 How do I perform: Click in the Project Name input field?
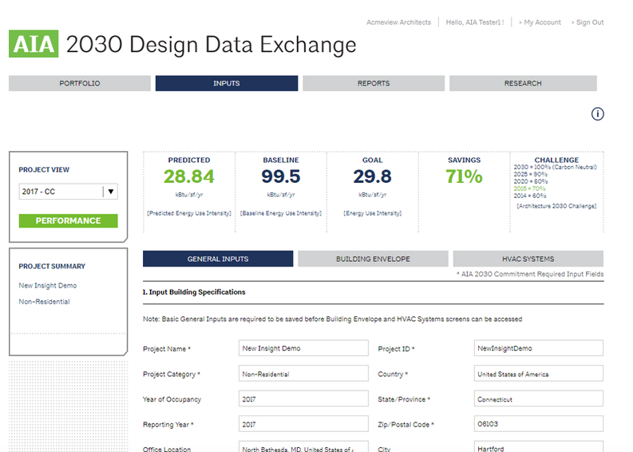303,348
